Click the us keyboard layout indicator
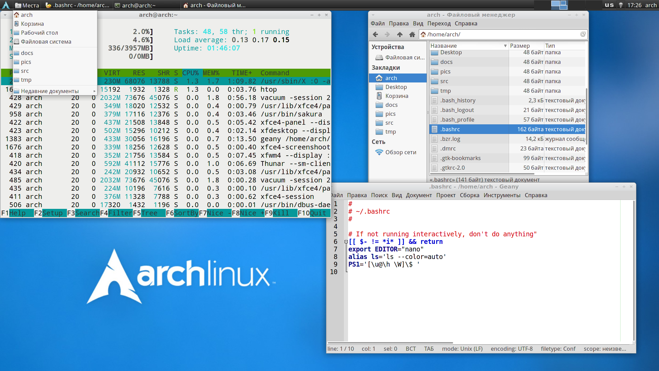Image resolution: width=659 pixels, height=371 pixels. pos(609,5)
